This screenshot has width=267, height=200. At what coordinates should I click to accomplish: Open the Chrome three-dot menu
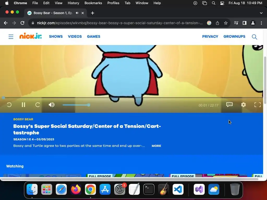261,23
